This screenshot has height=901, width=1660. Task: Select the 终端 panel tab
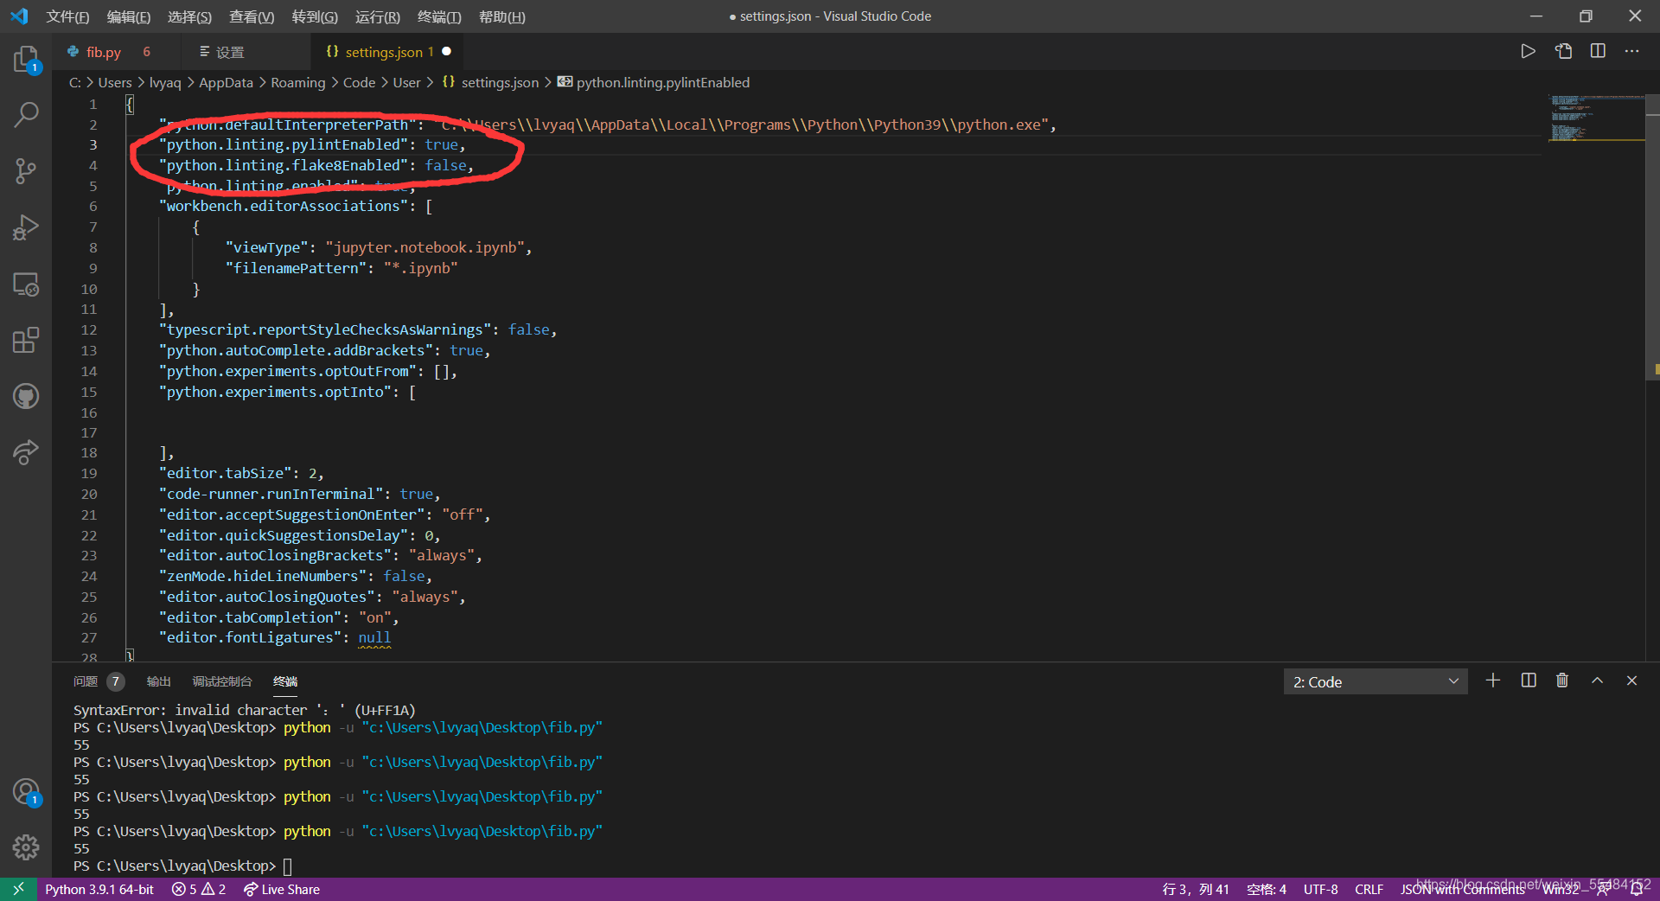click(285, 681)
